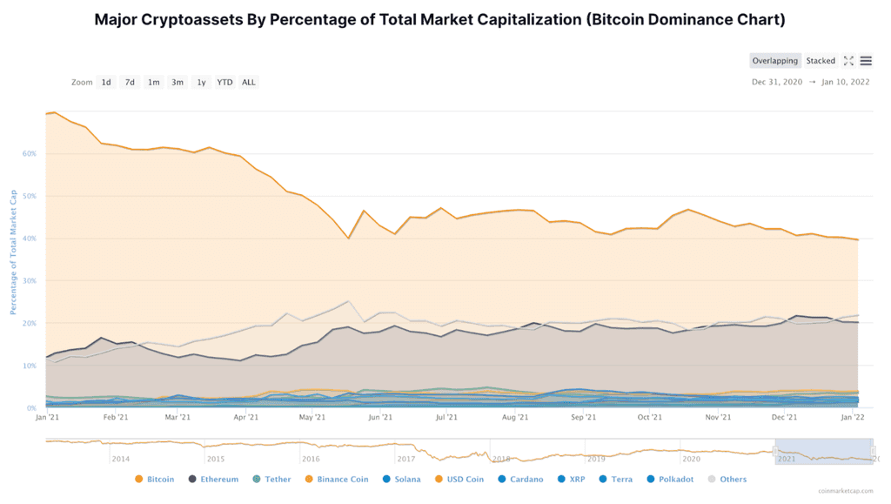Screen dimensions: 891x504
Task: Toggle the Ethereum legend series
Action: [x=214, y=479]
